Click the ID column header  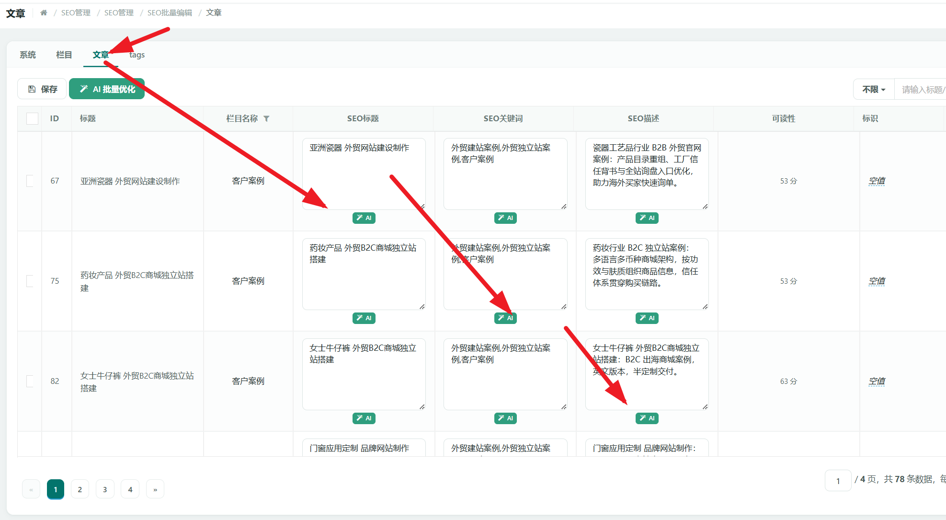pyautogui.click(x=55, y=118)
